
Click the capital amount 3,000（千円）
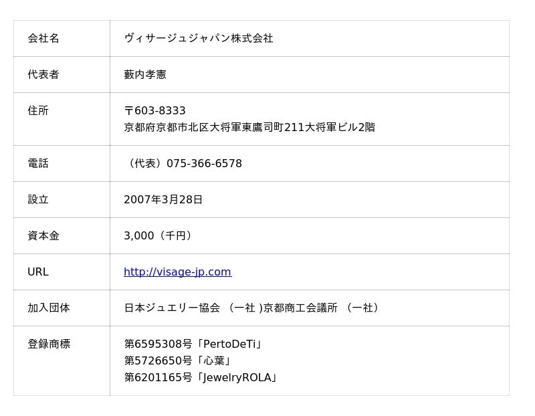[x=160, y=236]
